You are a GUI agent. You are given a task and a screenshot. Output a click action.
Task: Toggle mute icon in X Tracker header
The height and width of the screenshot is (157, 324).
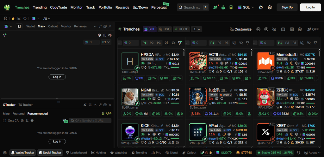(90, 105)
